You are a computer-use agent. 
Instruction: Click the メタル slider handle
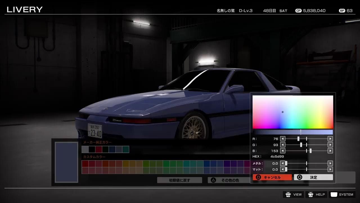pos(286,163)
